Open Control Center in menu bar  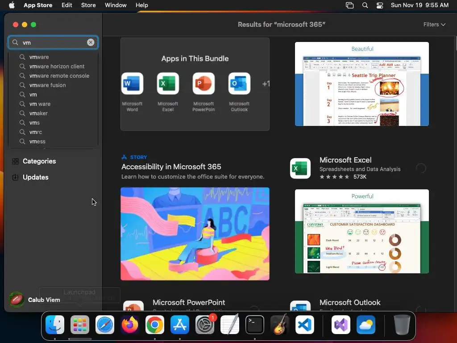tap(380, 5)
